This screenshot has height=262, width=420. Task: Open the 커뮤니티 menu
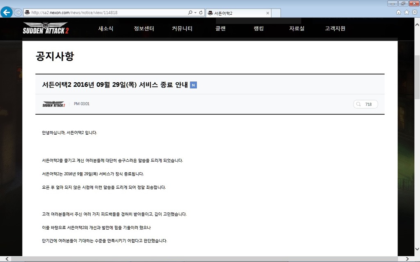(x=182, y=28)
